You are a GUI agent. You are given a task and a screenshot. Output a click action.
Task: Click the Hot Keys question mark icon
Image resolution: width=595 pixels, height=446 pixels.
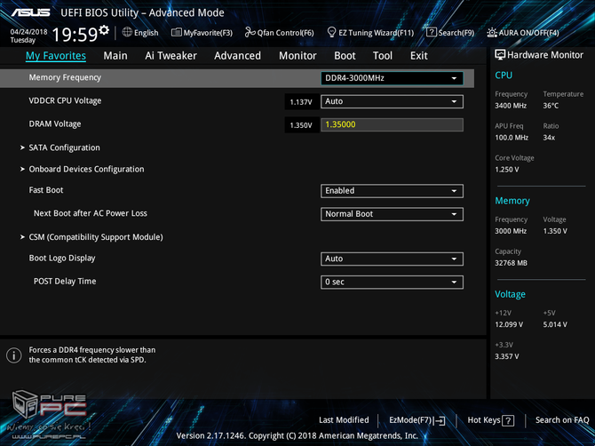(508, 420)
